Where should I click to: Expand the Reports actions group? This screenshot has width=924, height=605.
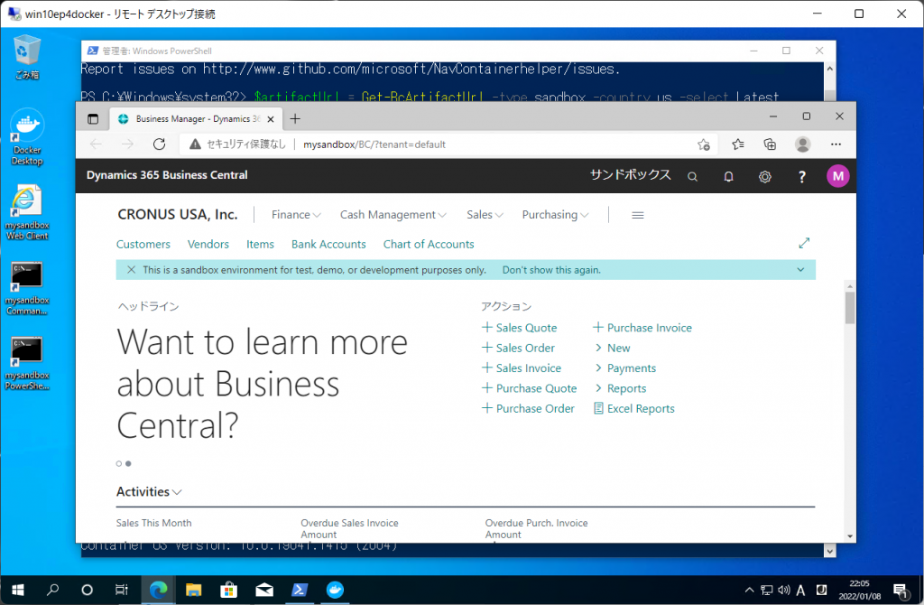[621, 388]
